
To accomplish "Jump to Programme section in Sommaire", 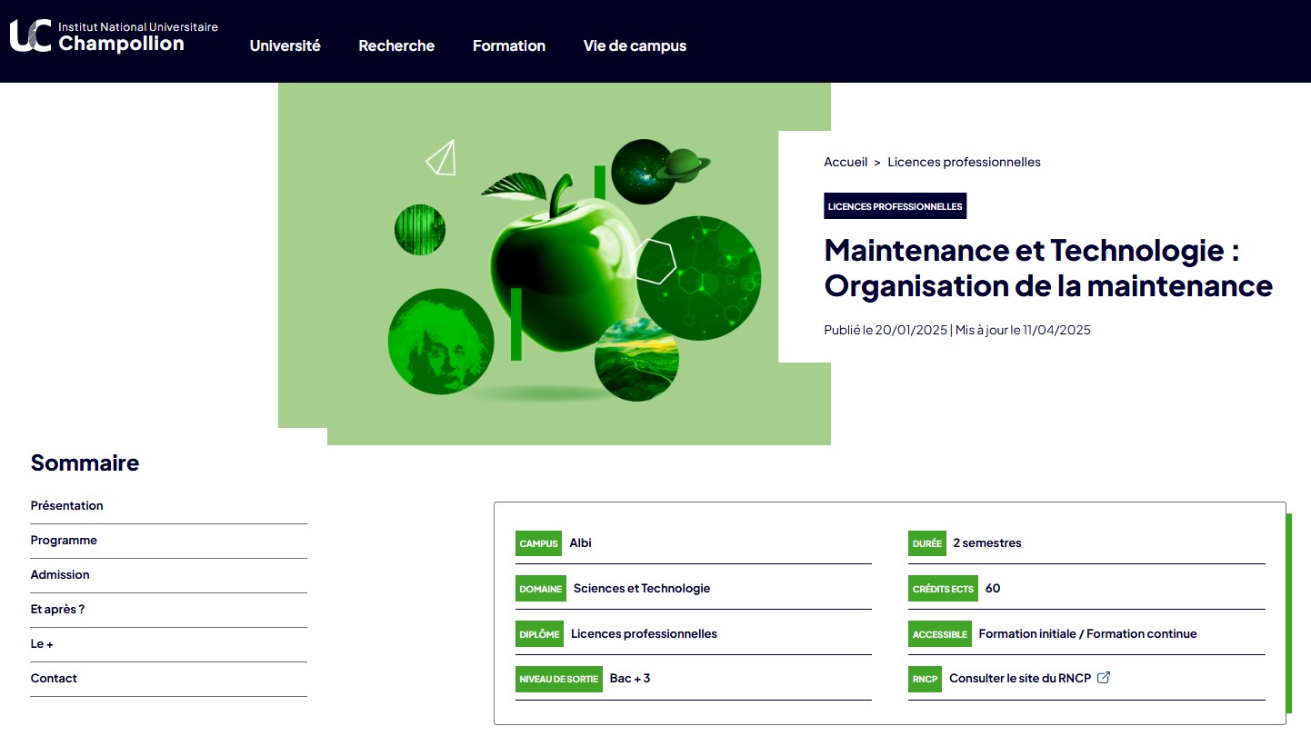I will pyautogui.click(x=64, y=541).
